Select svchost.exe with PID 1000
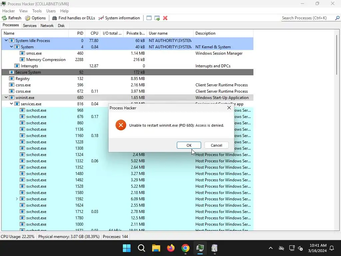This screenshot has height=256, width=341. point(128,224)
